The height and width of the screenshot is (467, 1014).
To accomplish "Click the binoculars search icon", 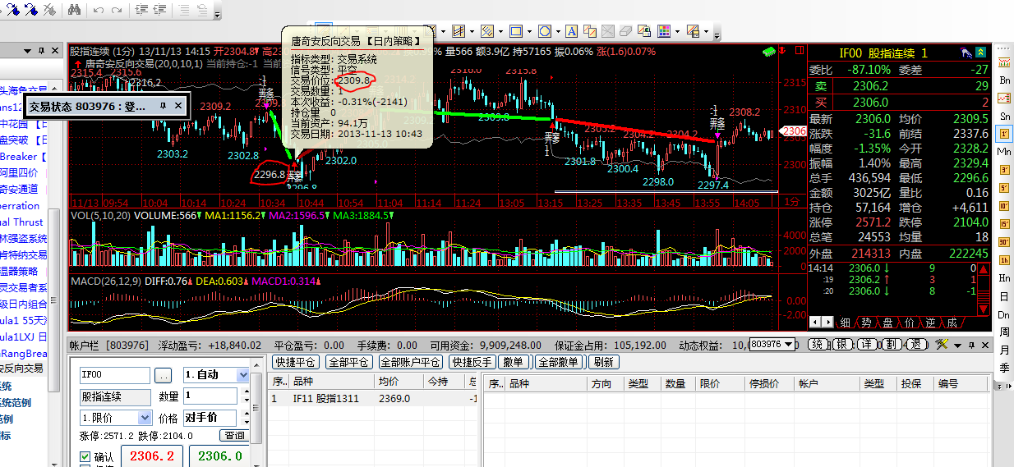I will [x=73, y=10].
